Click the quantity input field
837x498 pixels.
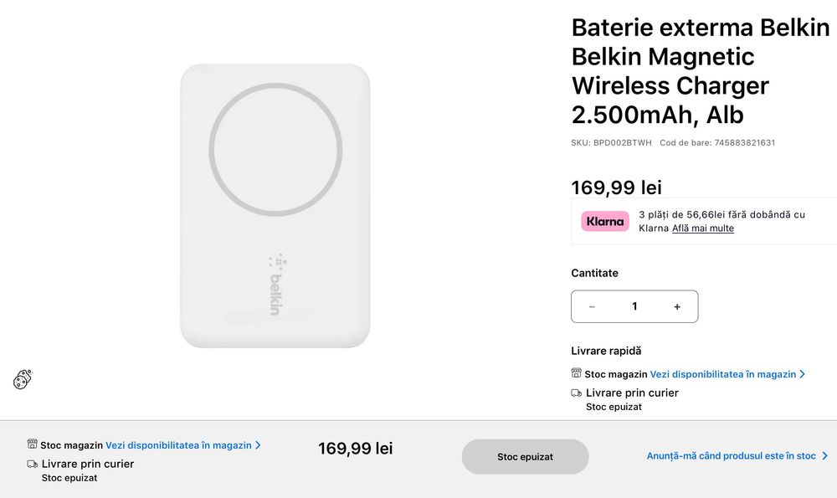[x=634, y=307]
